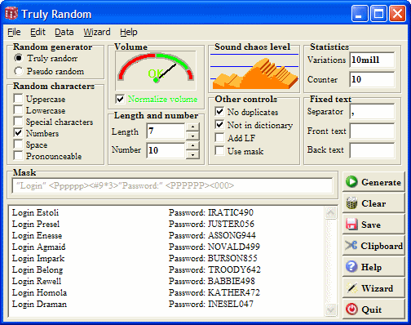Click the Quit button label

pyautogui.click(x=371, y=309)
